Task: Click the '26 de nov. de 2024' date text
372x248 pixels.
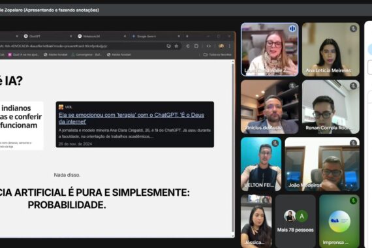Action: click(75, 144)
